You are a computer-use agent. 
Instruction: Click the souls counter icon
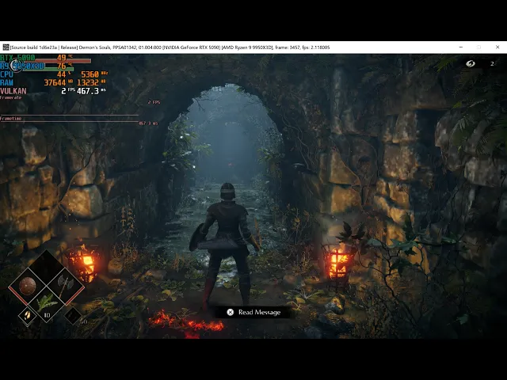471,63
